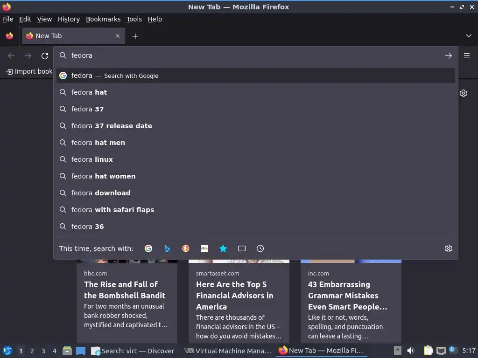Select 'fedora 37 release date' suggestion
This screenshot has width=478, height=358.
(x=255, y=126)
